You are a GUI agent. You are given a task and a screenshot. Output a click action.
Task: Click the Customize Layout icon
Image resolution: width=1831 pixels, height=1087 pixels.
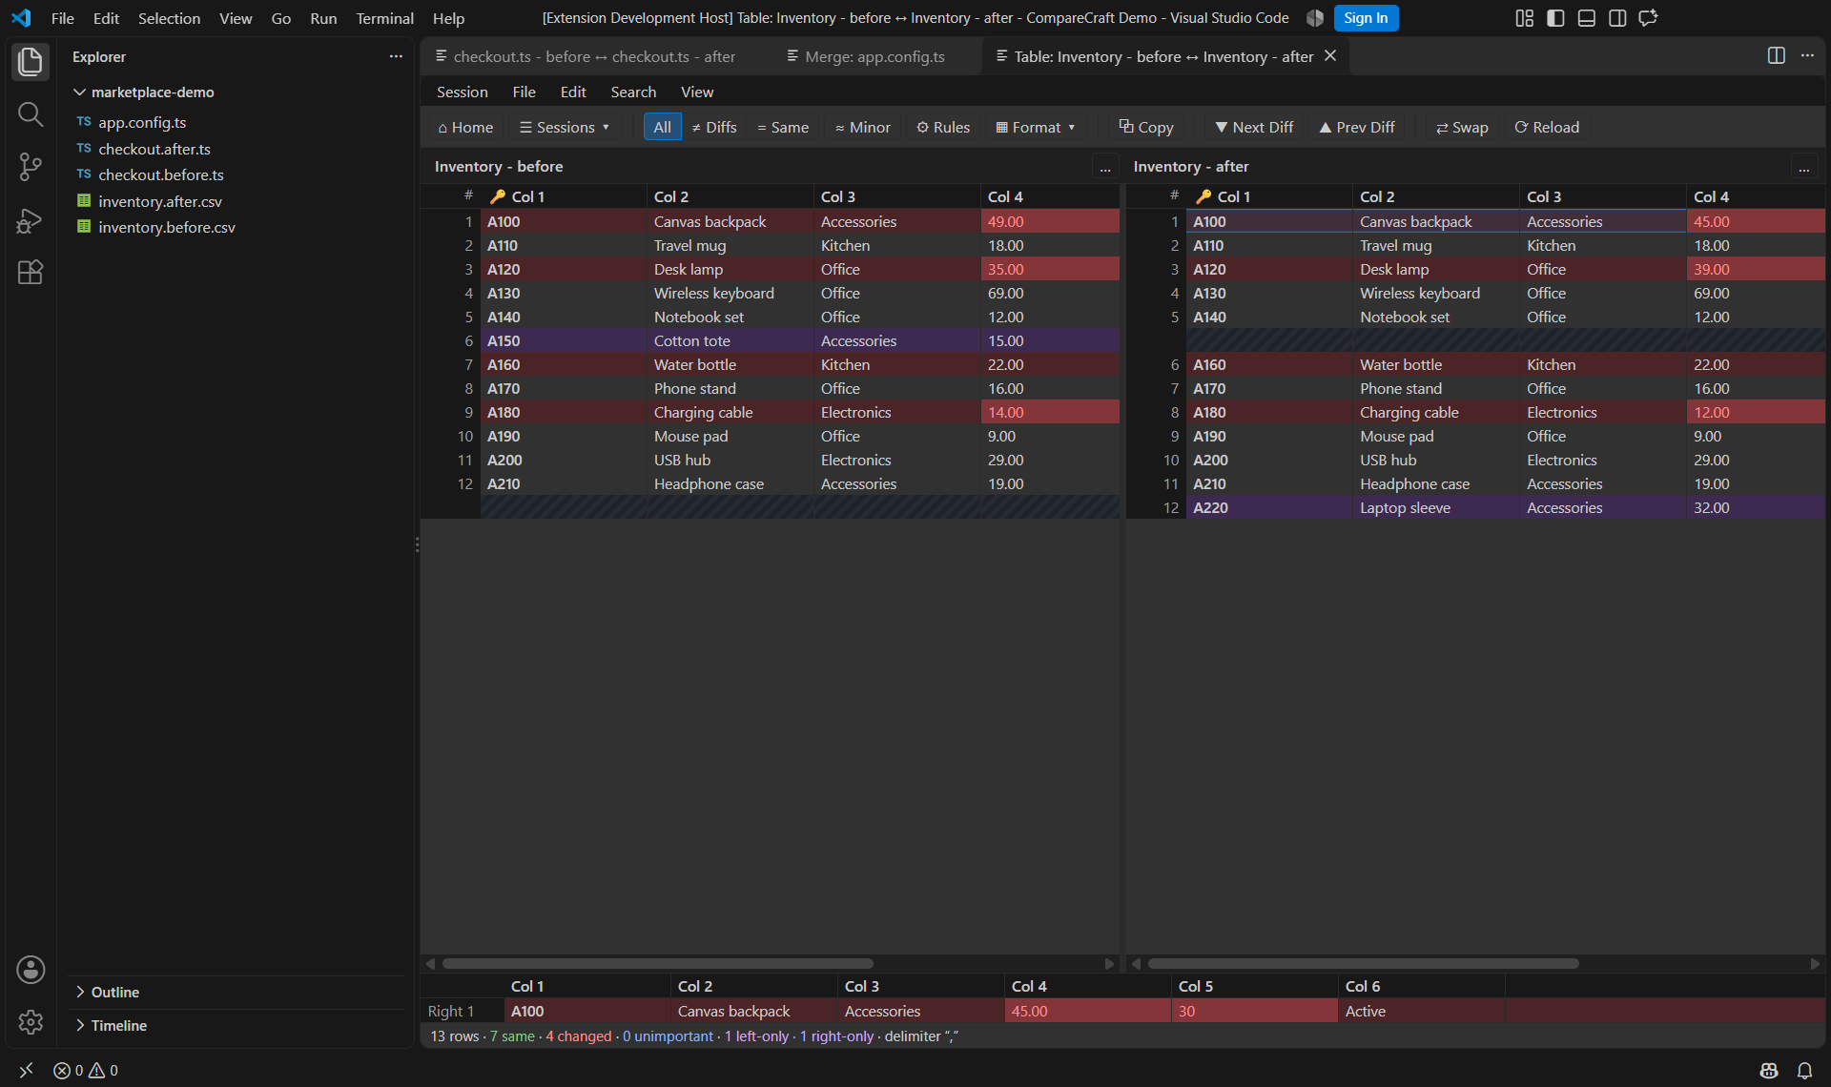tap(1525, 18)
